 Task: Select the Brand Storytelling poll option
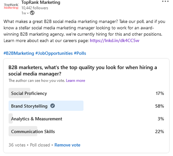[x=86, y=106]
